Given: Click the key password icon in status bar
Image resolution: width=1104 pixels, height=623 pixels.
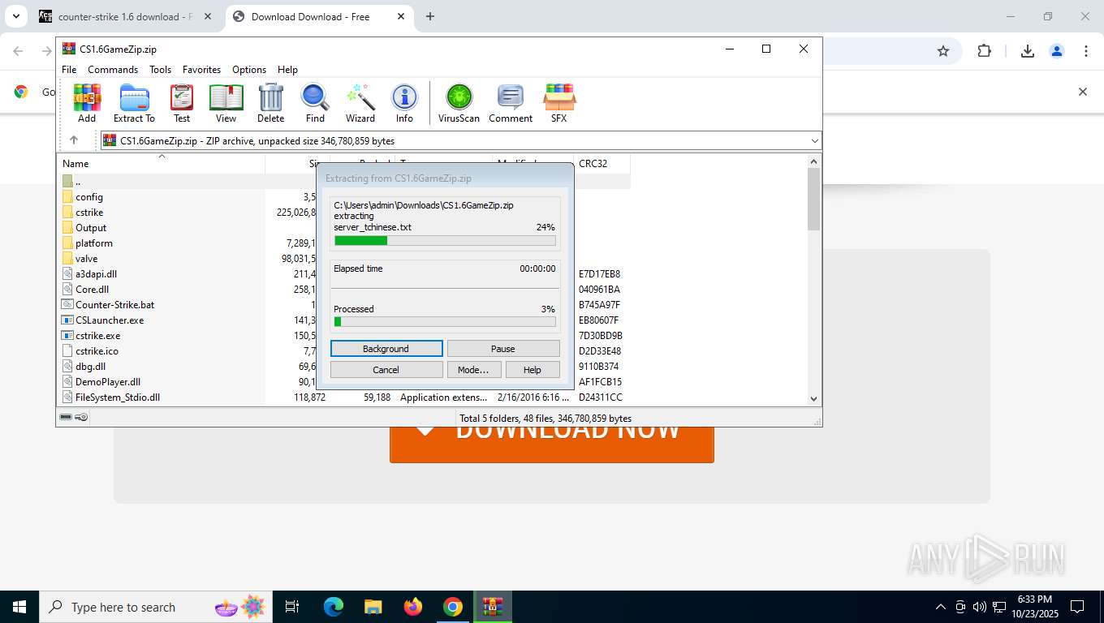Looking at the screenshot, I should (x=81, y=418).
